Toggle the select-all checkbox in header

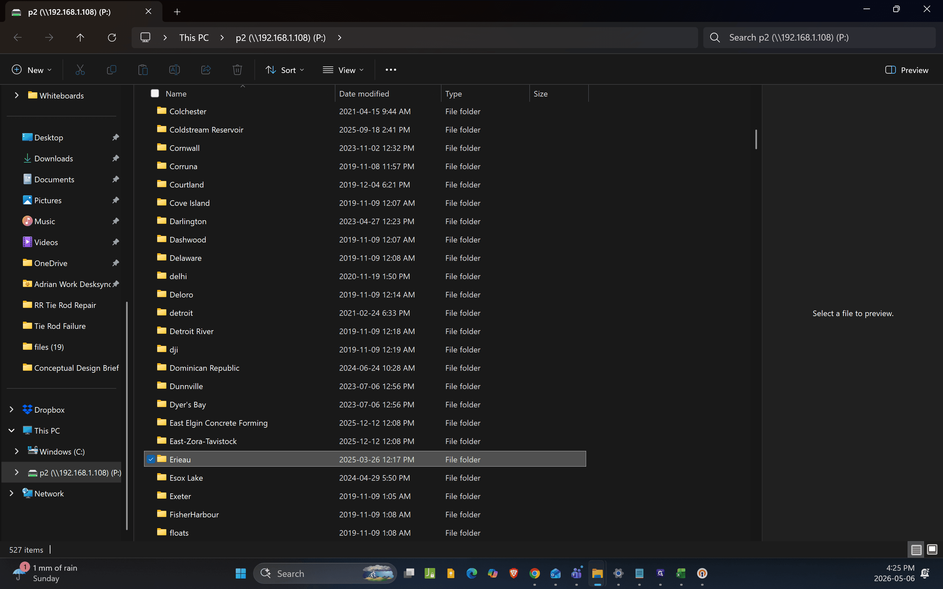pos(155,94)
